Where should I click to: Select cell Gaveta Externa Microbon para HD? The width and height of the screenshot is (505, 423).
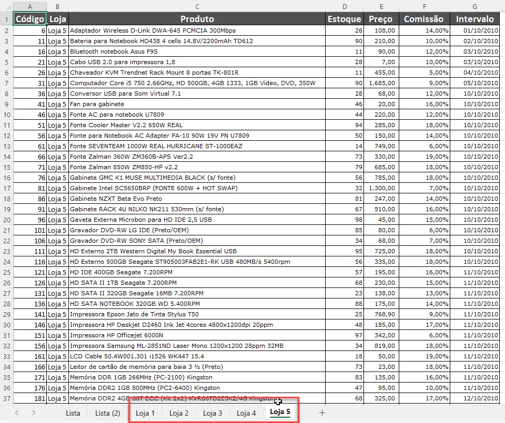tap(197, 220)
